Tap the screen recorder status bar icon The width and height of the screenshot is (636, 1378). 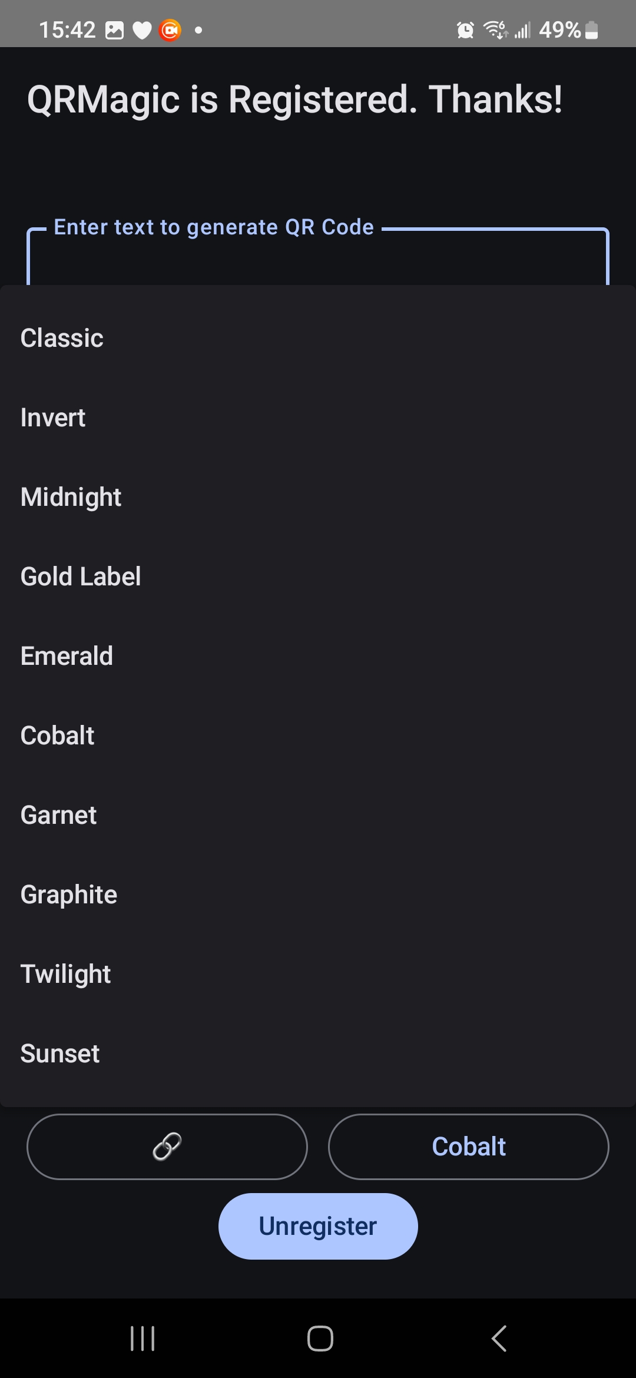tap(170, 30)
